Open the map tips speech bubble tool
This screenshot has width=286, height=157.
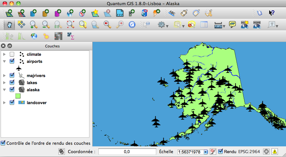232,25
